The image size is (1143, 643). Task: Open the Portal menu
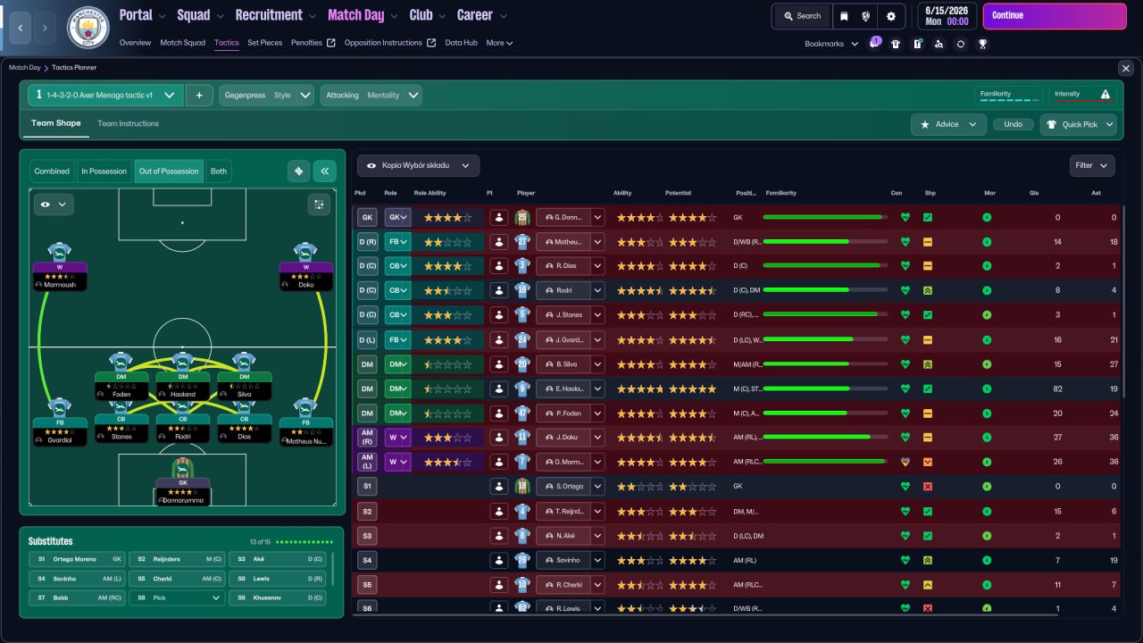142,15
